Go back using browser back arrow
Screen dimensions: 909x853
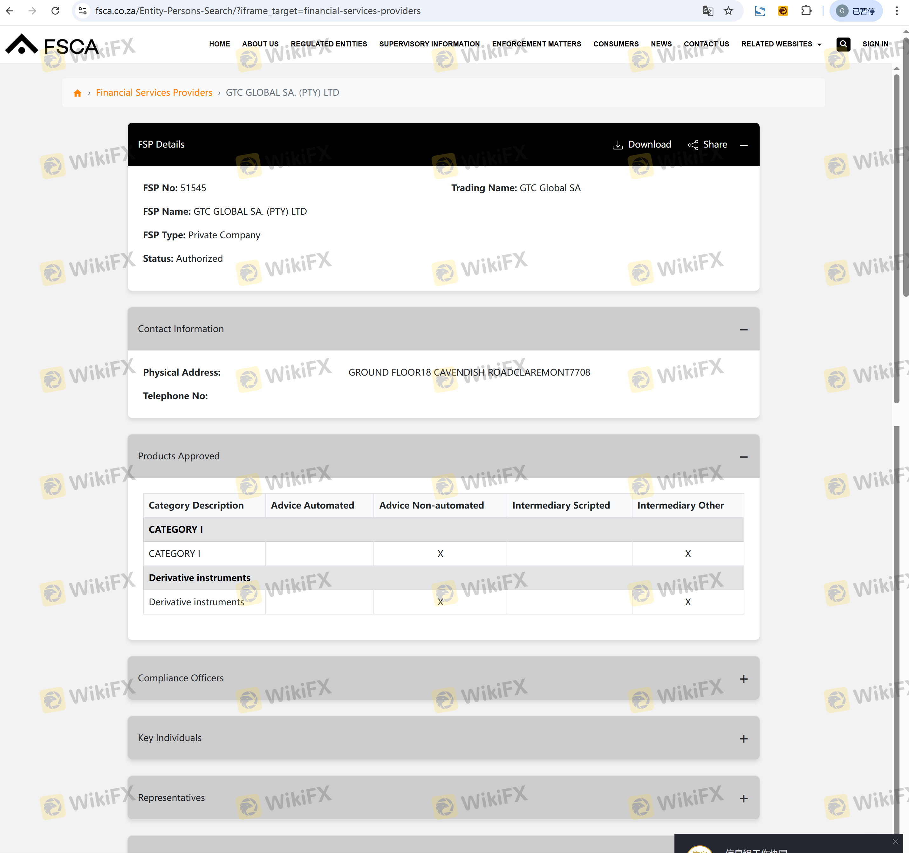click(10, 11)
